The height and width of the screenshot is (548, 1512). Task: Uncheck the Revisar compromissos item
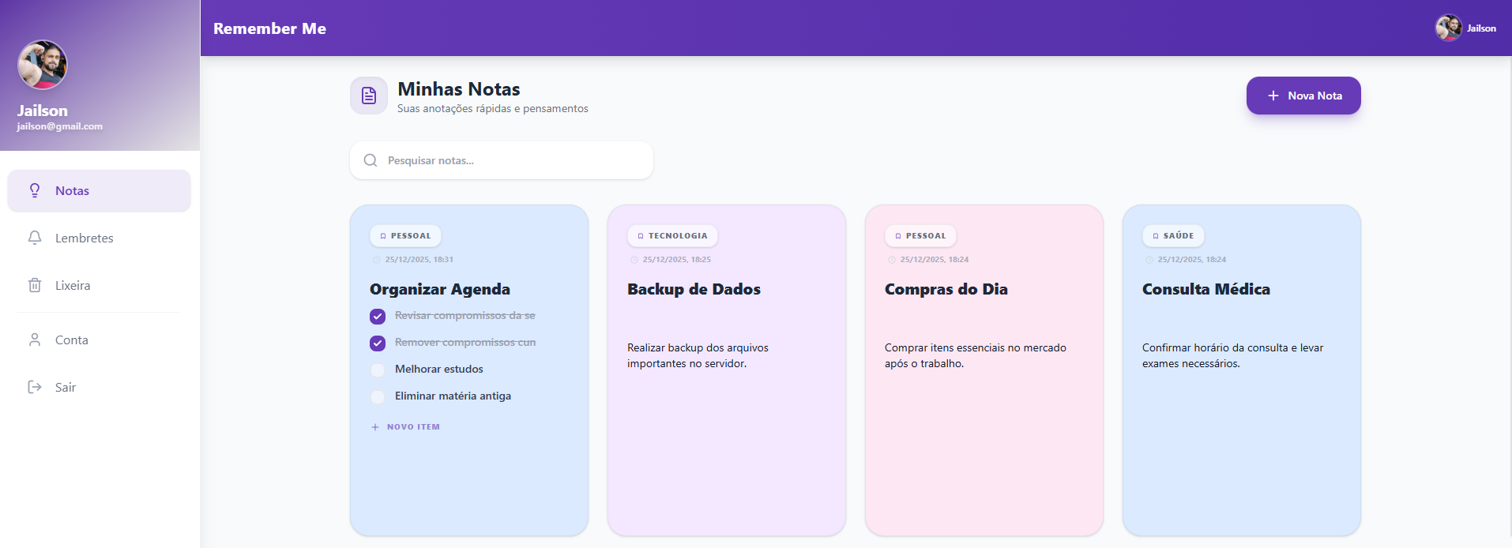point(378,316)
